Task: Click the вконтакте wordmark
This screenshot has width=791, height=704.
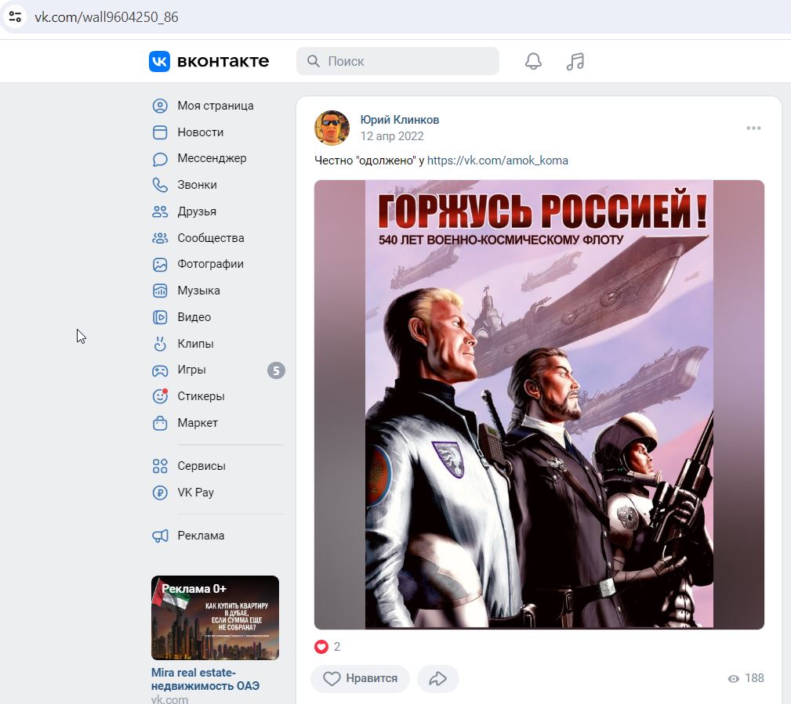Action: [x=223, y=62]
